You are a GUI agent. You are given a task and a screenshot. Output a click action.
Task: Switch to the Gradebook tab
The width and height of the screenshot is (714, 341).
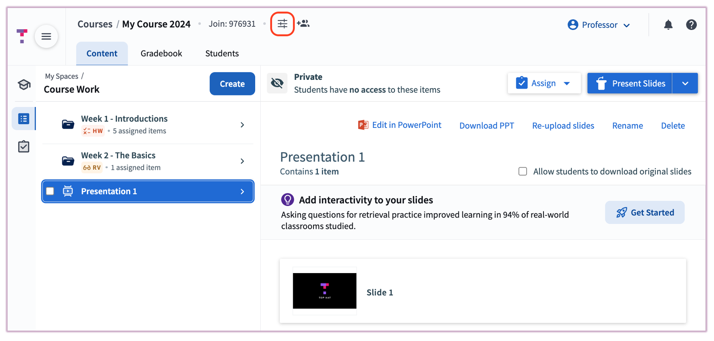pyautogui.click(x=161, y=54)
